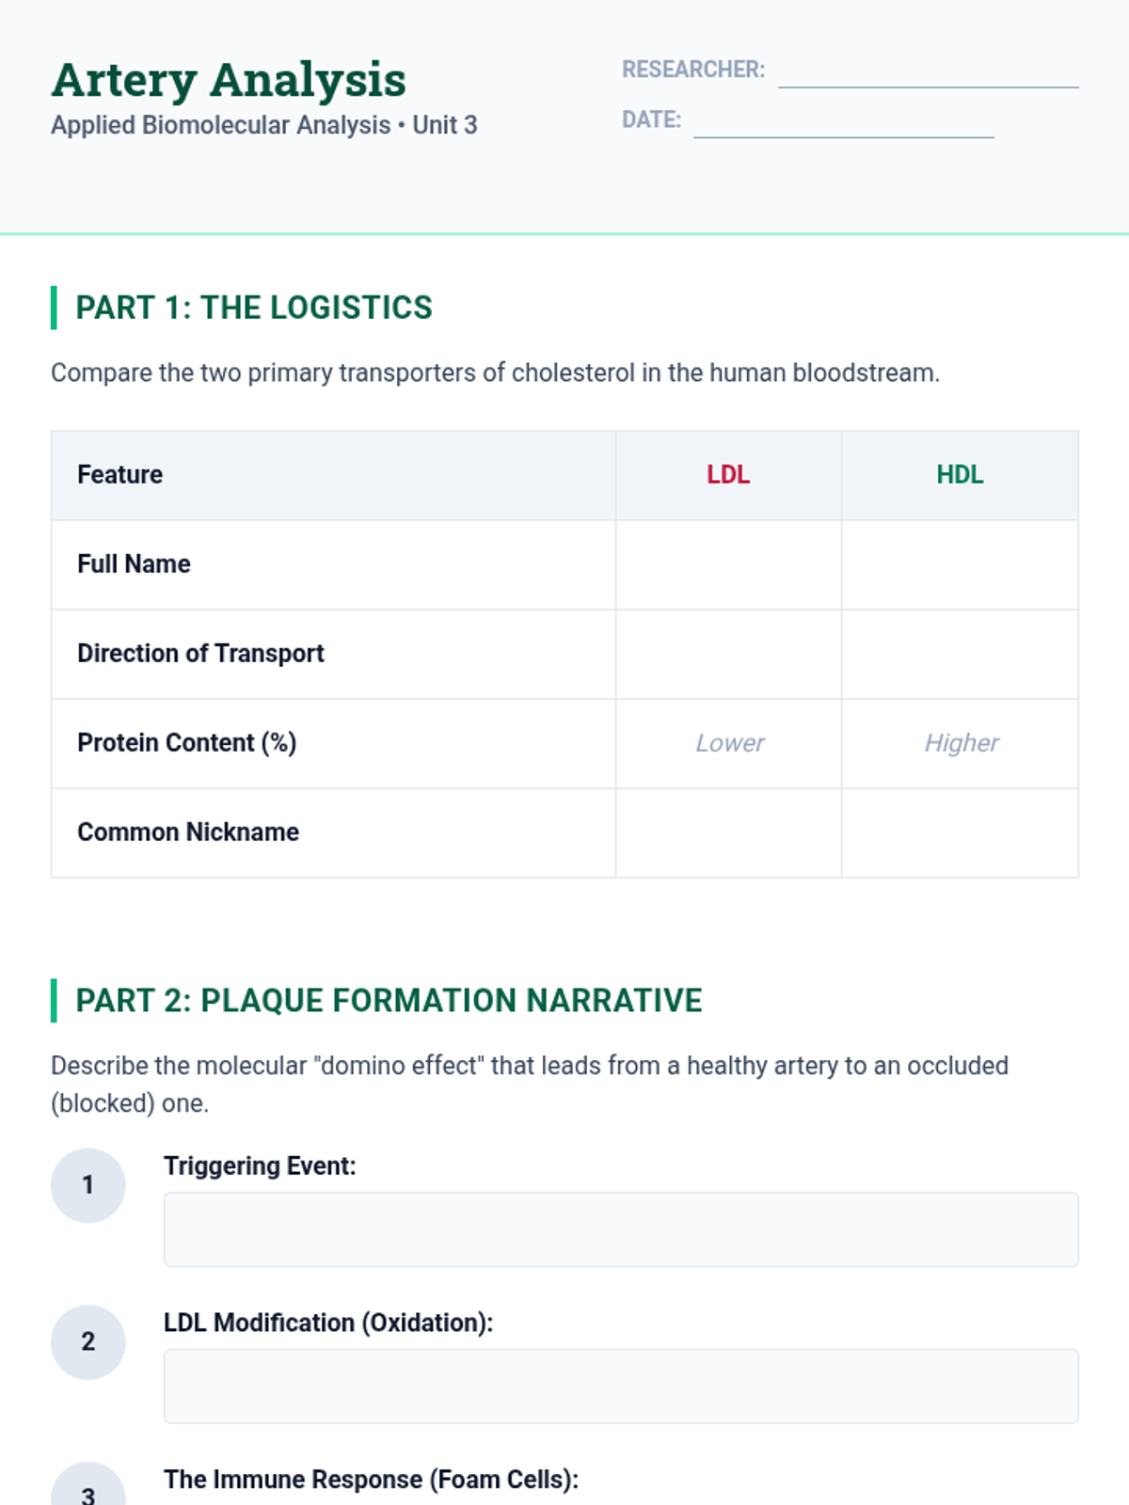The image size is (1129, 1505).
Task: Click the Date entry line
Action: [843, 121]
